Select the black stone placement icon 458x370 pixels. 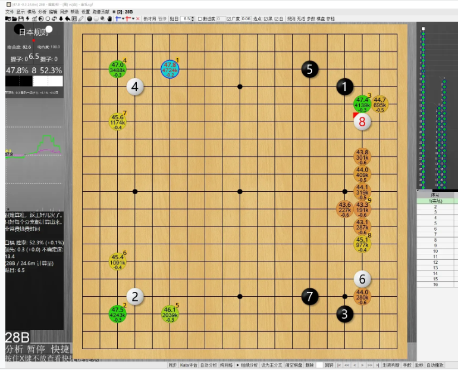[89, 19]
